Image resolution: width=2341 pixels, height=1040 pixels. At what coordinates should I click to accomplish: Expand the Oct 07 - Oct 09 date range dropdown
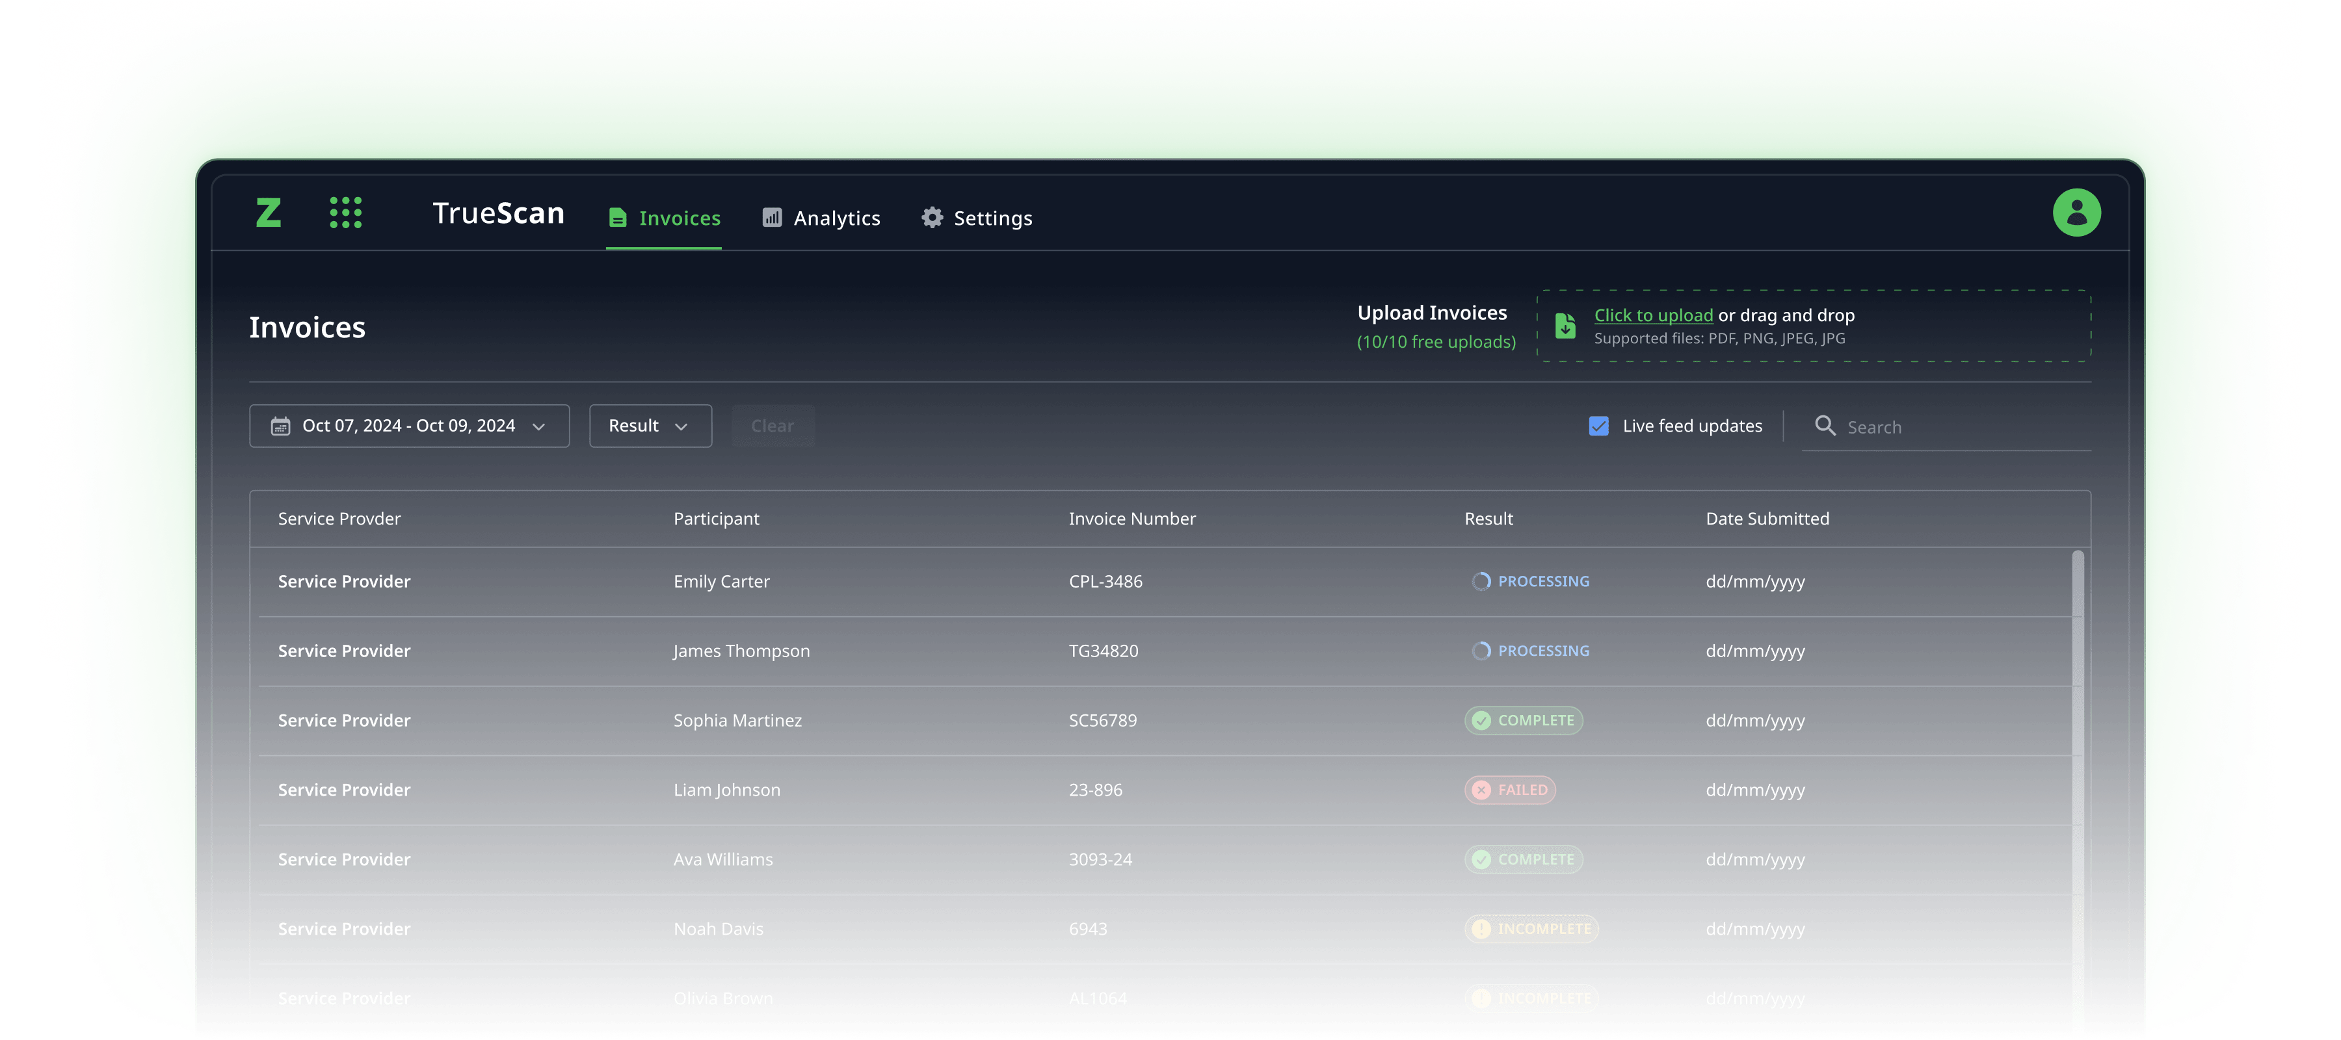(409, 426)
